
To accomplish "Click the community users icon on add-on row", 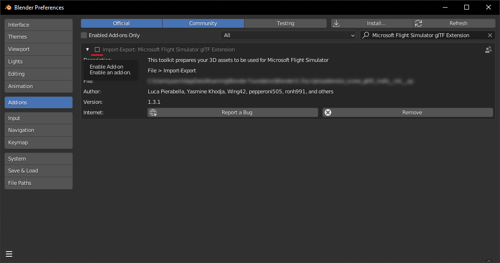I will tap(488, 50).
